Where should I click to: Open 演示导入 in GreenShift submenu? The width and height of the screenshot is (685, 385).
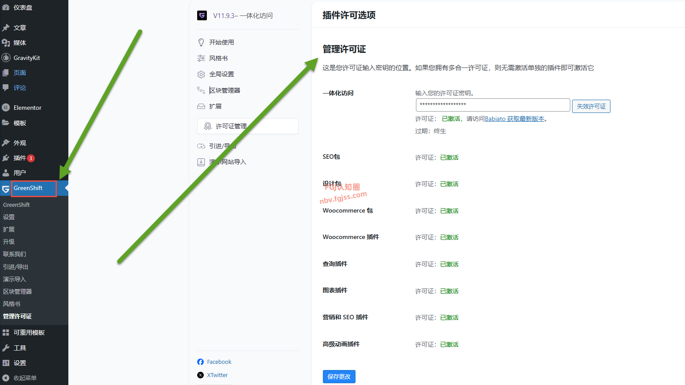pyautogui.click(x=15, y=279)
